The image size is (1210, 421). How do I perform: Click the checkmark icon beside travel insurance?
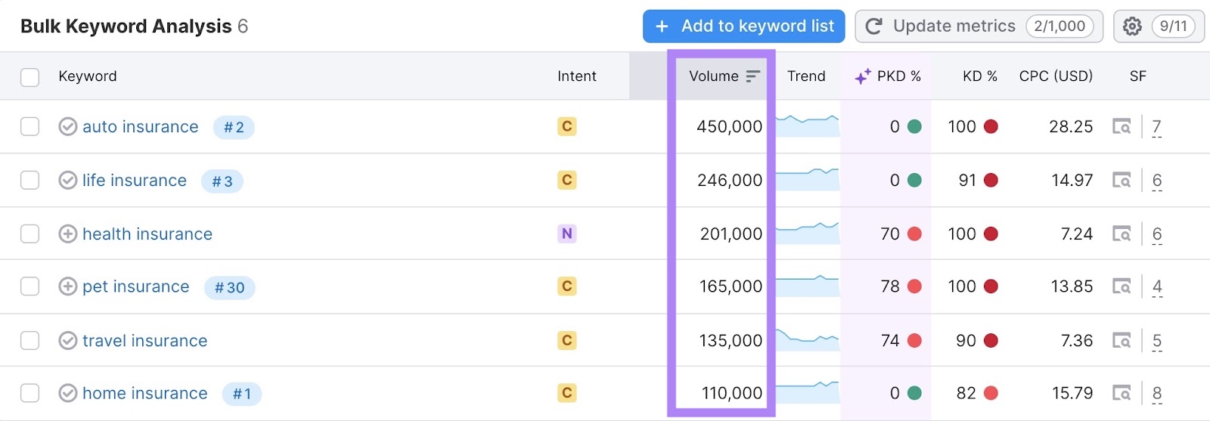68,341
